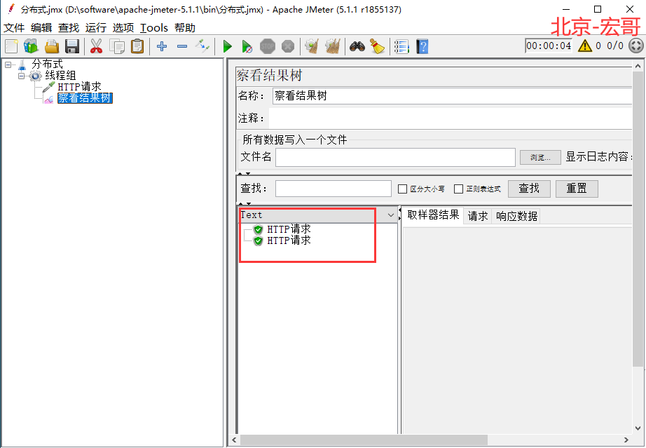Click the 注释 comments field

[x=451, y=118]
